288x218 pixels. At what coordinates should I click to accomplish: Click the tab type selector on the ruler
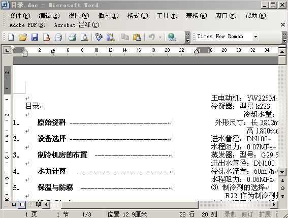7,50
